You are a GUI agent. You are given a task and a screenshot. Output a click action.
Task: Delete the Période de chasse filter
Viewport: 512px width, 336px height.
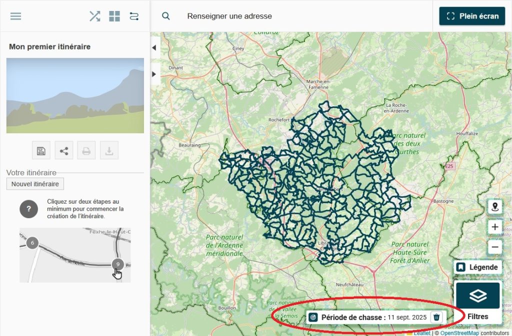click(x=436, y=317)
